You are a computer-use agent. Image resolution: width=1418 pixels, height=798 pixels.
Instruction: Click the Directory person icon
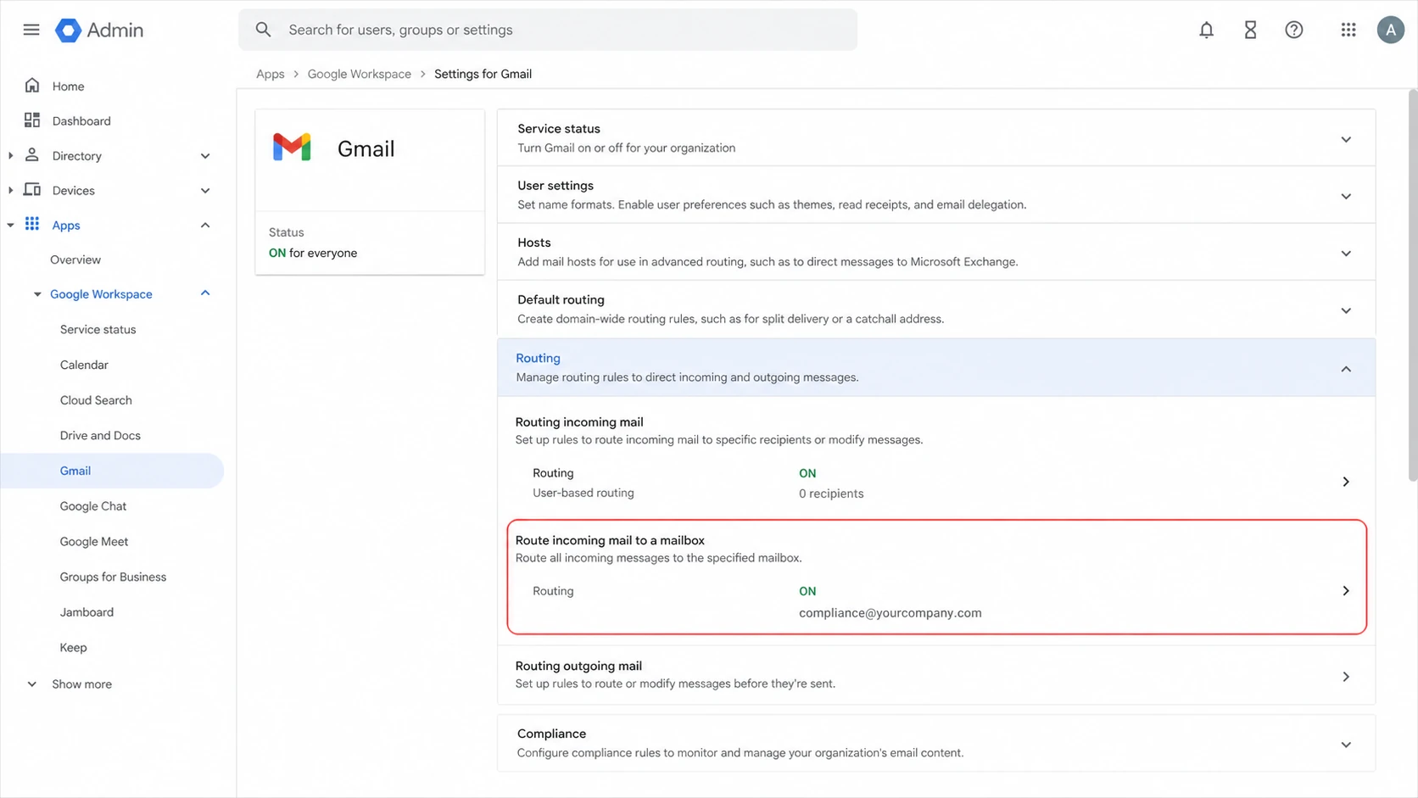click(32, 155)
